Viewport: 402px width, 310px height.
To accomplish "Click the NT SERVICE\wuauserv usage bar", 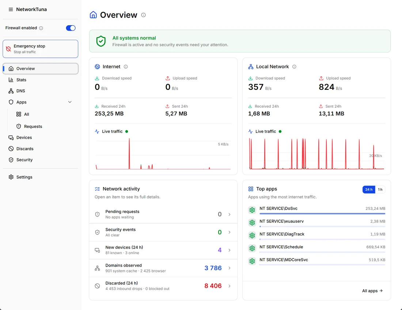I will [x=322, y=226].
